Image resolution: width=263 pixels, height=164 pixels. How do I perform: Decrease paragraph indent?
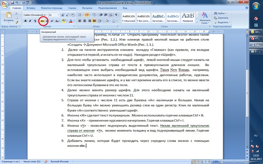(x=101, y=15)
